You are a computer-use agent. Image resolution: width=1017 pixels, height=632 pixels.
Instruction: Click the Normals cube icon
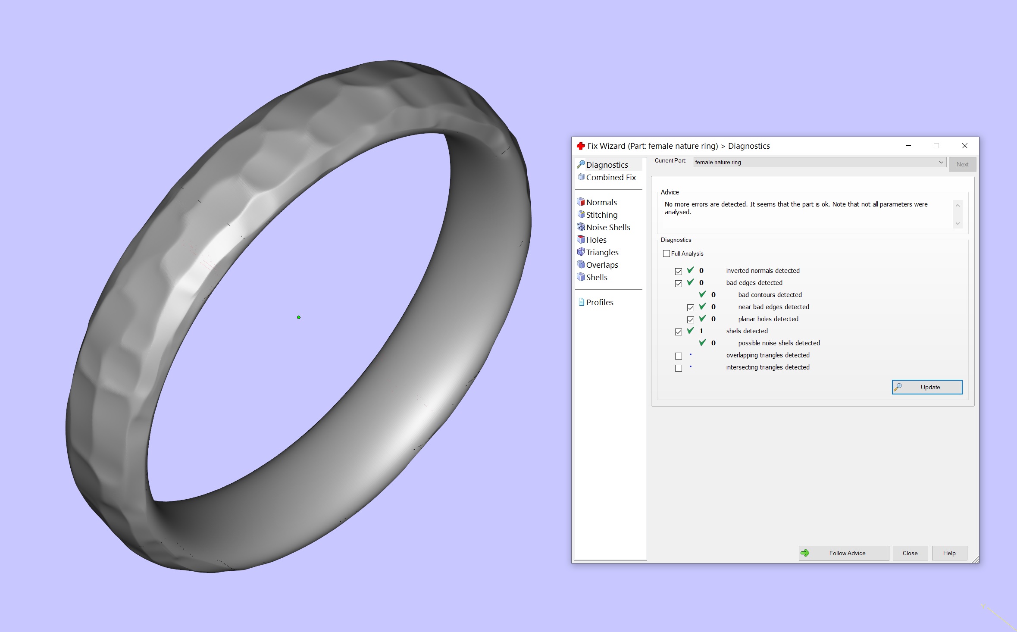[x=581, y=202]
